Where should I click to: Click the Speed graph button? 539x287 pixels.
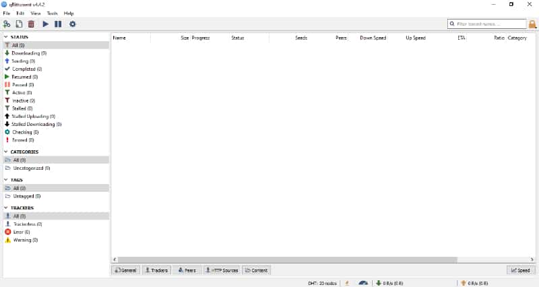(521, 271)
